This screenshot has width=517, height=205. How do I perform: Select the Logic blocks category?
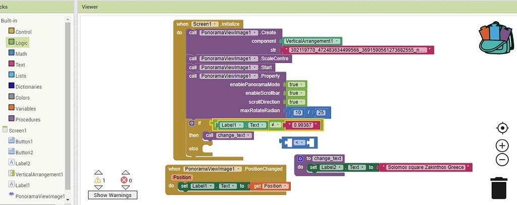21,43
